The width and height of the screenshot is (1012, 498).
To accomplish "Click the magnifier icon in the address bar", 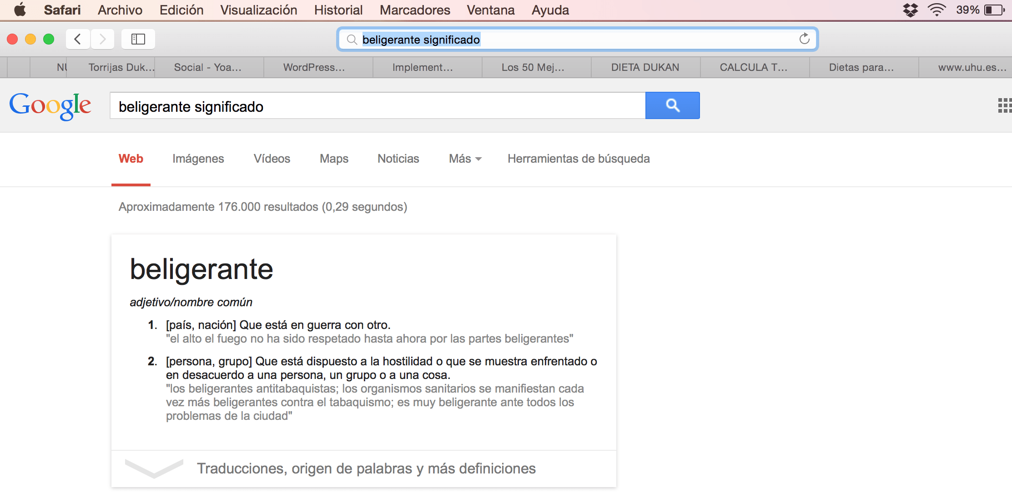I will click(352, 40).
